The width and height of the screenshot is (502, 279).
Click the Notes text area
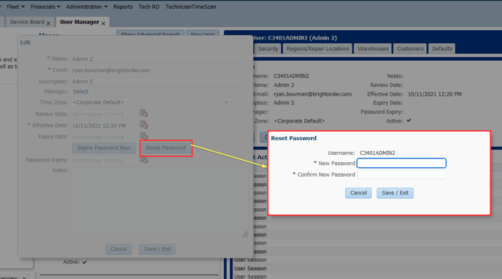160,202
